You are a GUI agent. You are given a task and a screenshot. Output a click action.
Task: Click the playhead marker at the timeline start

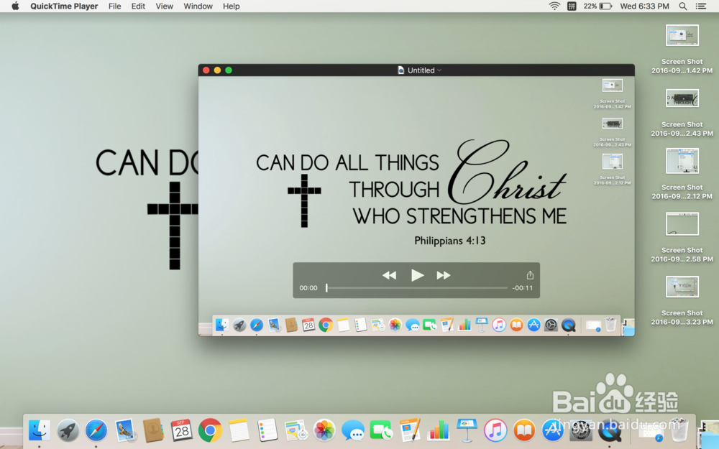(326, 288)
